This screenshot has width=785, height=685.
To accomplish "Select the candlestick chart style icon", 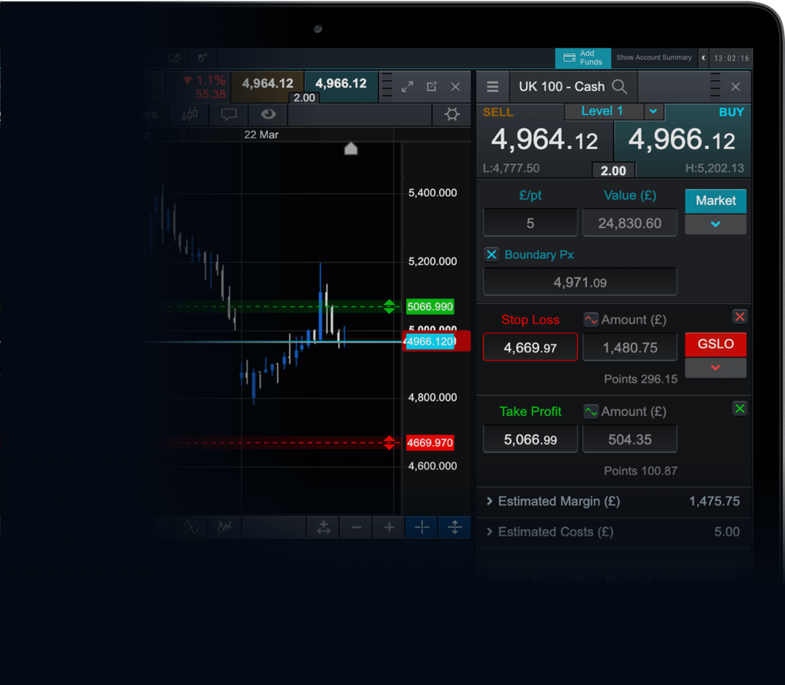I will [x=190, y=115].
